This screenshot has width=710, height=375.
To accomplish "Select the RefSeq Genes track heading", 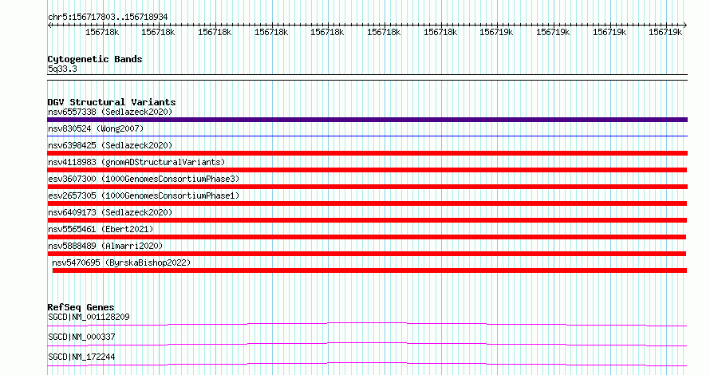I will point(81,307).
